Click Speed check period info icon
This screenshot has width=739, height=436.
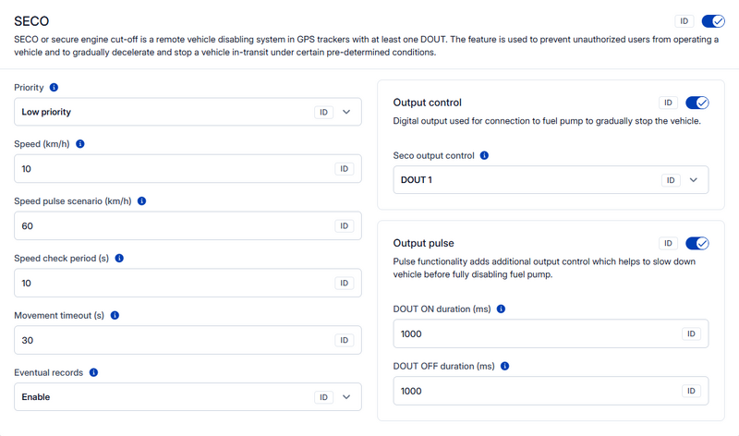coord(119,259)
